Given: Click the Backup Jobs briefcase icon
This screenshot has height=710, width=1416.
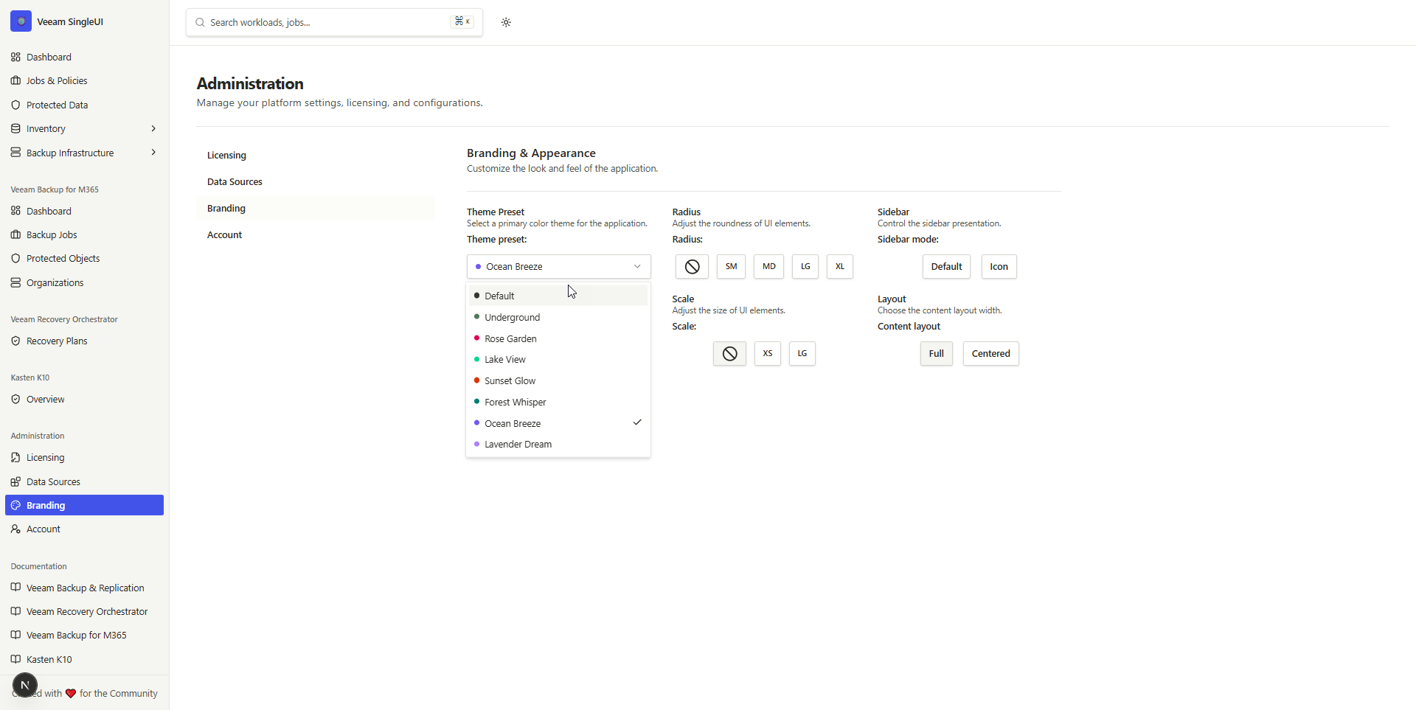Looking at the screenshot, I should [15, 234].
